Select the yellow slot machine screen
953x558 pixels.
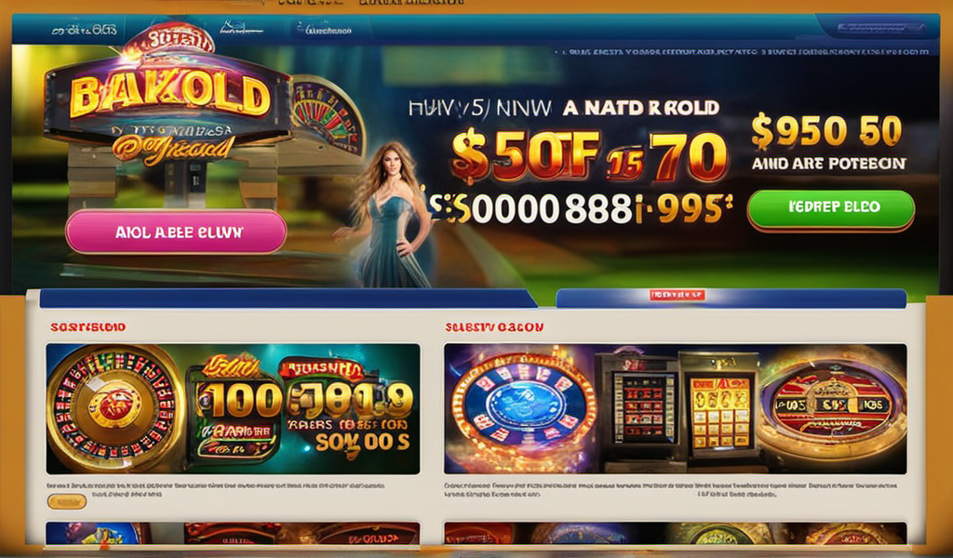tap(719, 408)
